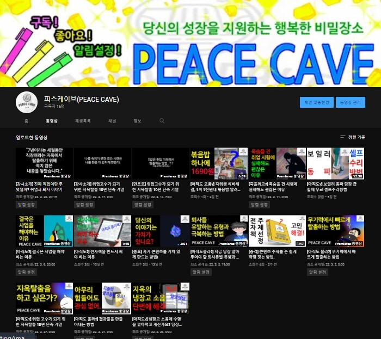The height and width of the screenshot is (339, 381).
Task: Click the PEACE CAVE channel avatar
Action: [27, 102]
